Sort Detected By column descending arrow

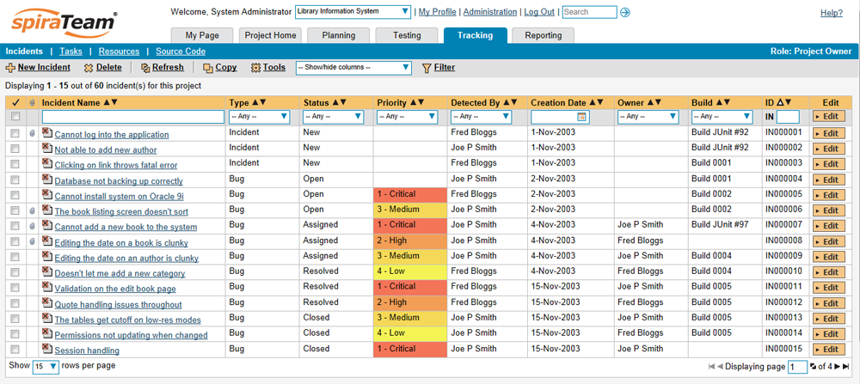click(514, 102)
